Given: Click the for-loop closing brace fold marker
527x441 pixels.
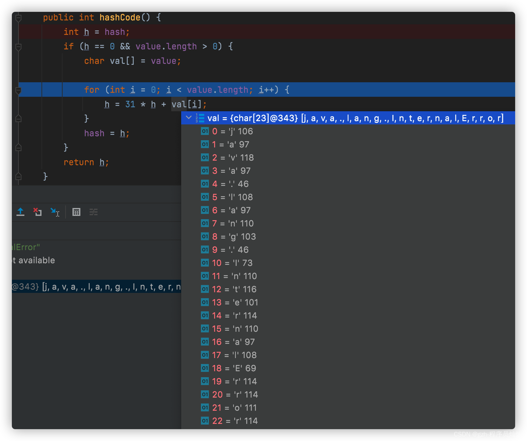Looking at the screenshot, I should (x=19, y=118).
